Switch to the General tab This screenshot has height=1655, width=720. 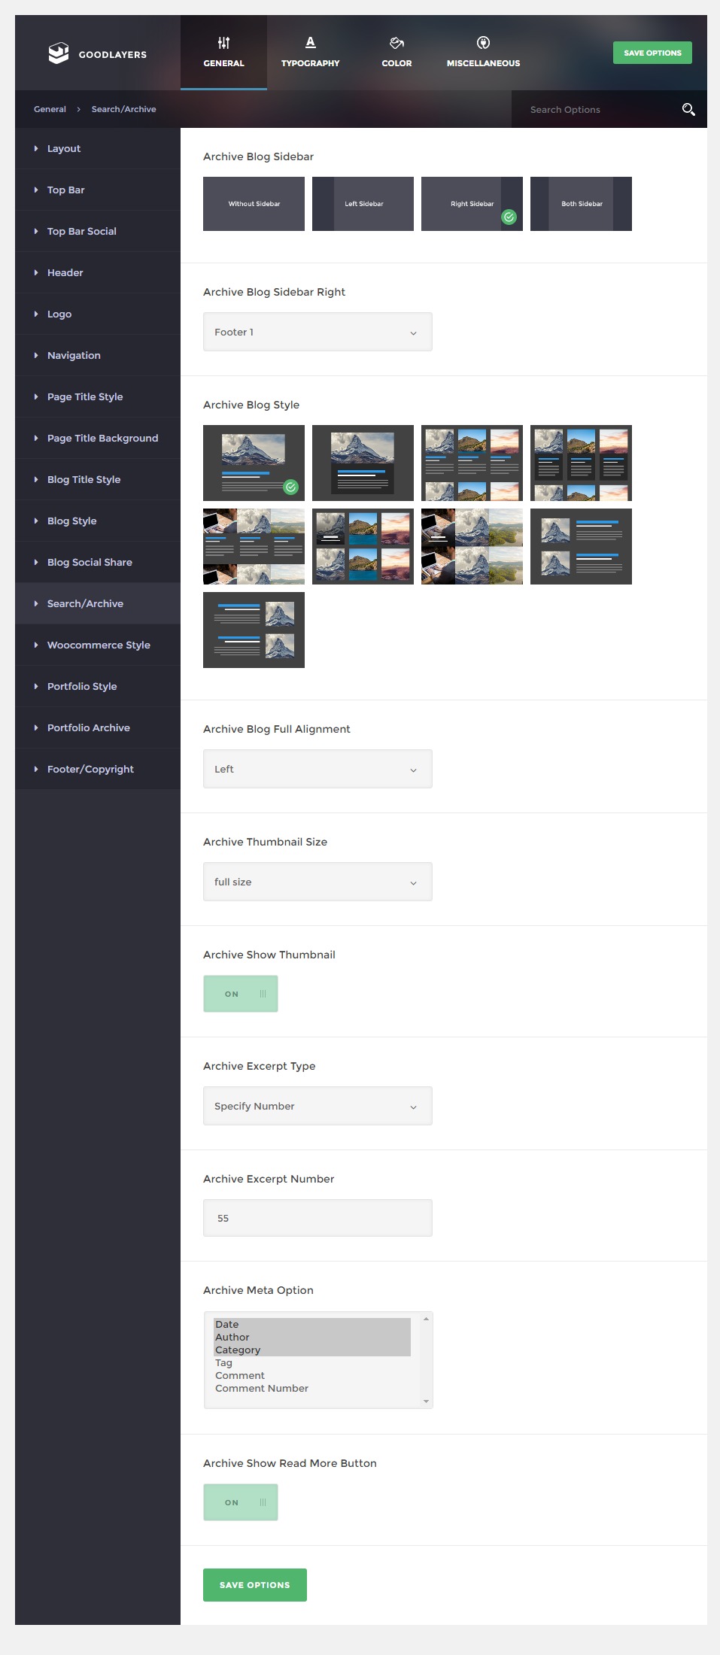[x=223, y=53]
